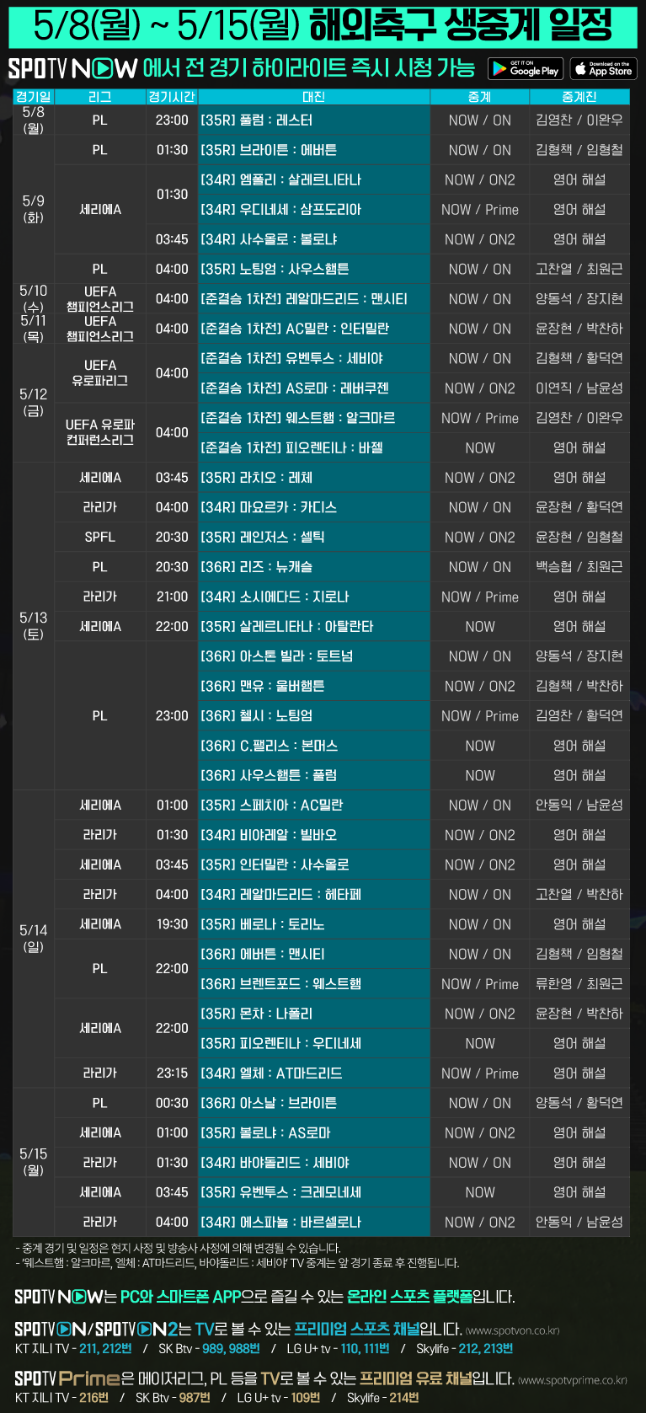
Task: Click the schedule title banner at the top
Action: 323,27
